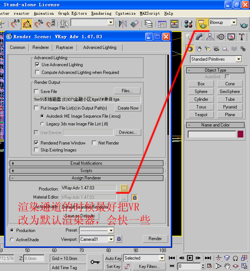Viewport: 250px width, 271px height.
Task: Select Autodesk ME Image Sequence File
Action: [42, 116]
